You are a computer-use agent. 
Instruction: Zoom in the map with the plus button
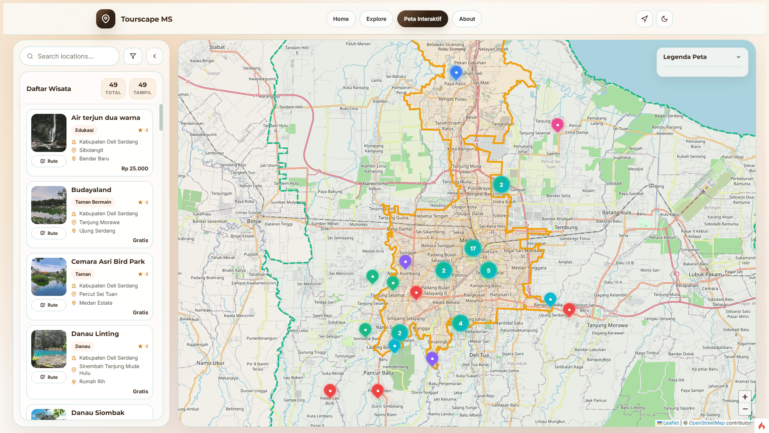coord(745,397)
